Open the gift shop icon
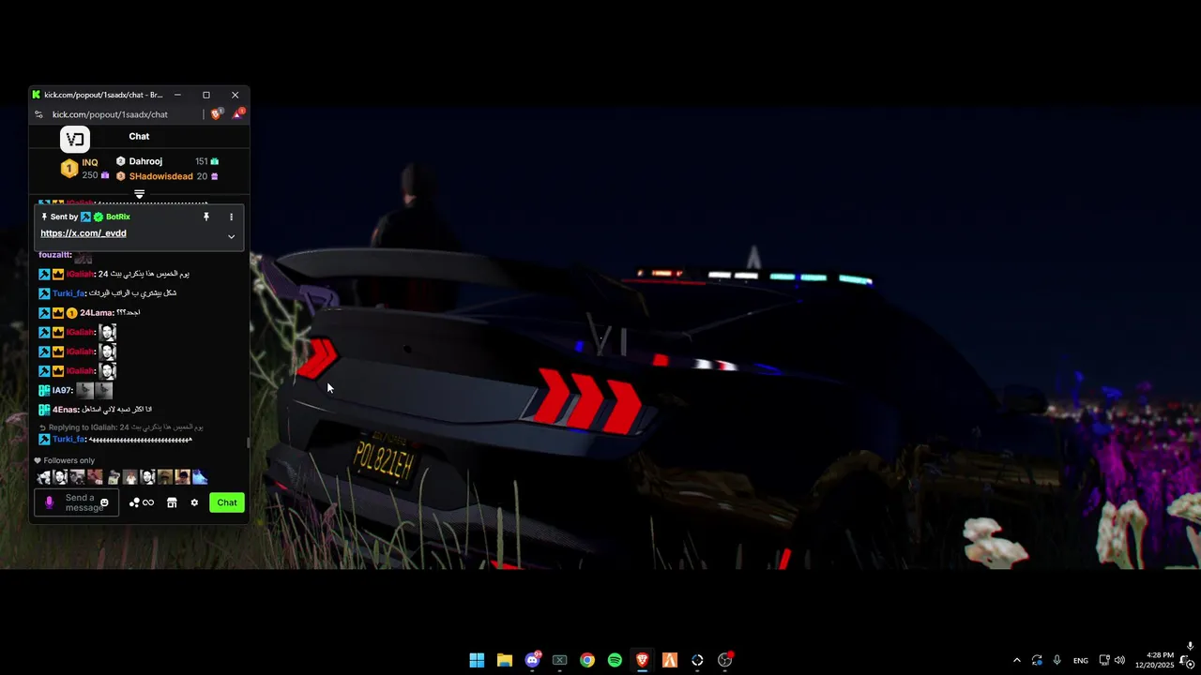The height and width of the screenshot is (675, 1201). coord(172,502)
